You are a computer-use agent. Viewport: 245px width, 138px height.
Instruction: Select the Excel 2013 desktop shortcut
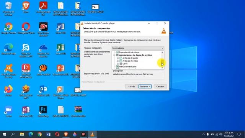tap(61, 49)
